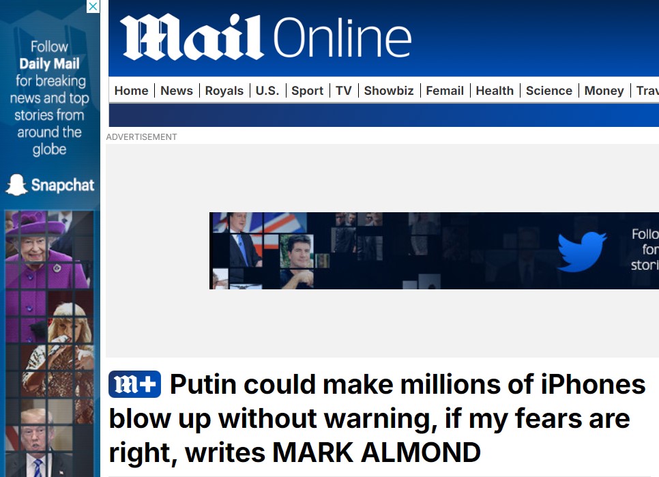Open the Femail section

click(x=445, y=91)
